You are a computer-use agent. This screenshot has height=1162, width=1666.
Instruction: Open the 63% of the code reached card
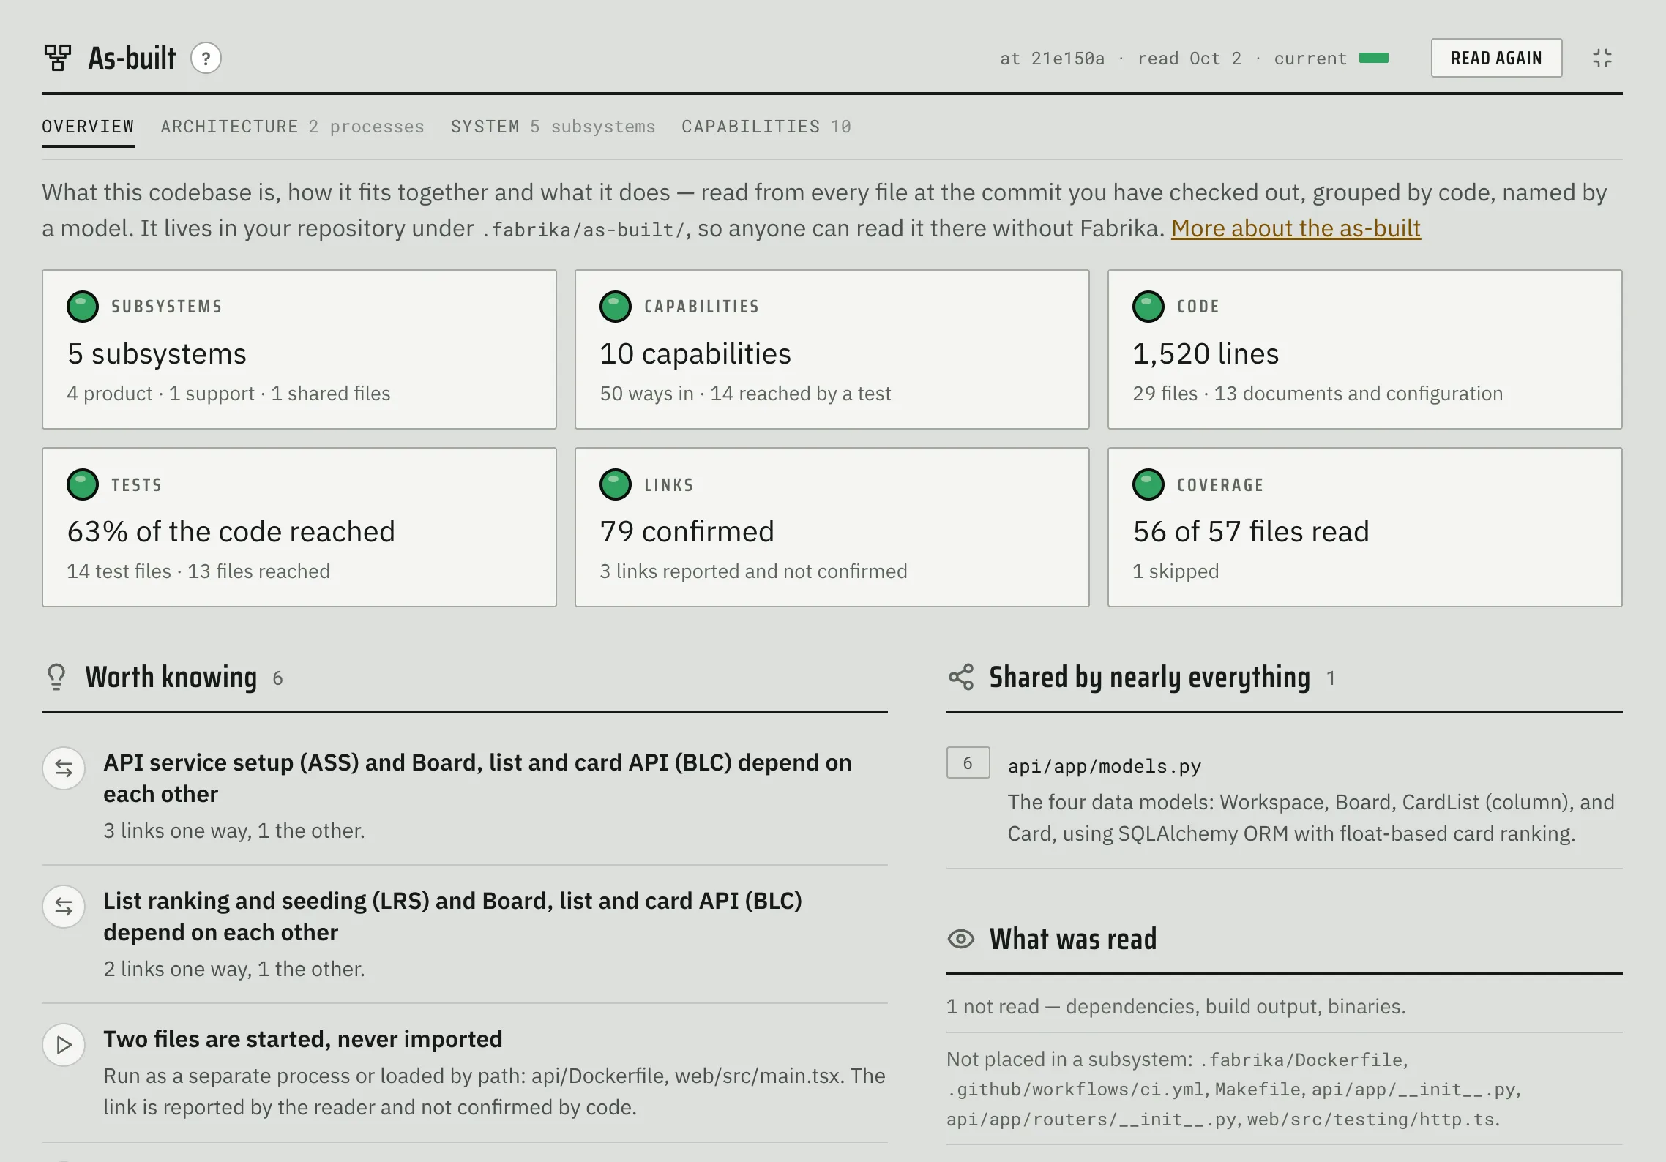tap(299, 527)
